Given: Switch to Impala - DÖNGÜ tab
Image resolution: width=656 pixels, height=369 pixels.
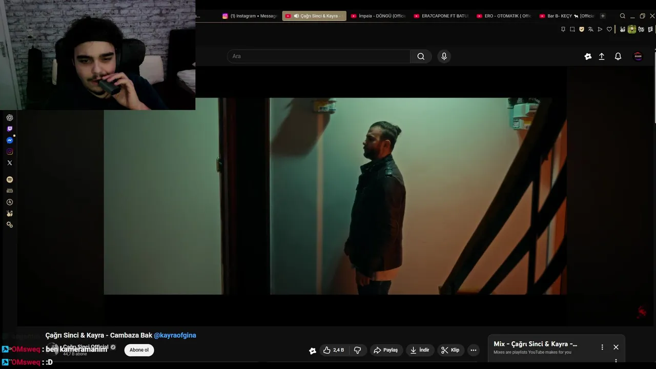Looking at the screenshot, I should [378, 16].
